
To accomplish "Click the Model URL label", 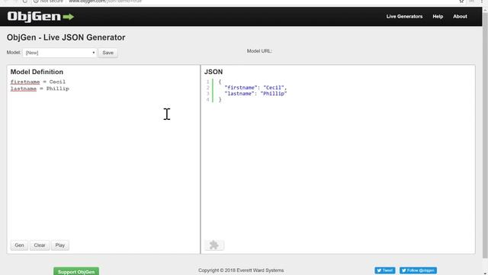I will coord(259,51).
